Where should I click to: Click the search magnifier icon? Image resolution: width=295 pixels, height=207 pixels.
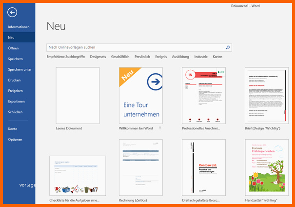click(228, 47)
